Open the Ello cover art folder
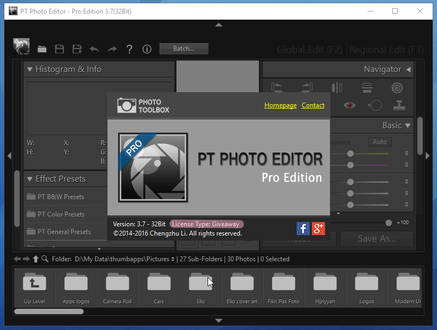The width and height of the screenshot is (437, 330). pyautogui.click(x=242, y=287)
